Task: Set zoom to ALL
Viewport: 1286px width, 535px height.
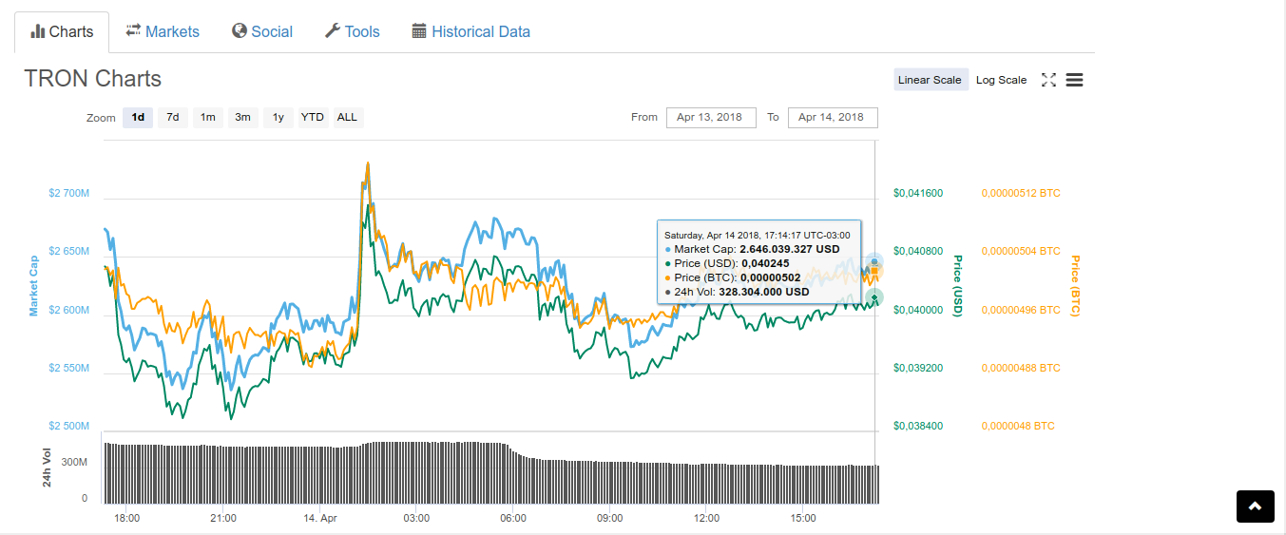Action: click(x=348, y=118)
